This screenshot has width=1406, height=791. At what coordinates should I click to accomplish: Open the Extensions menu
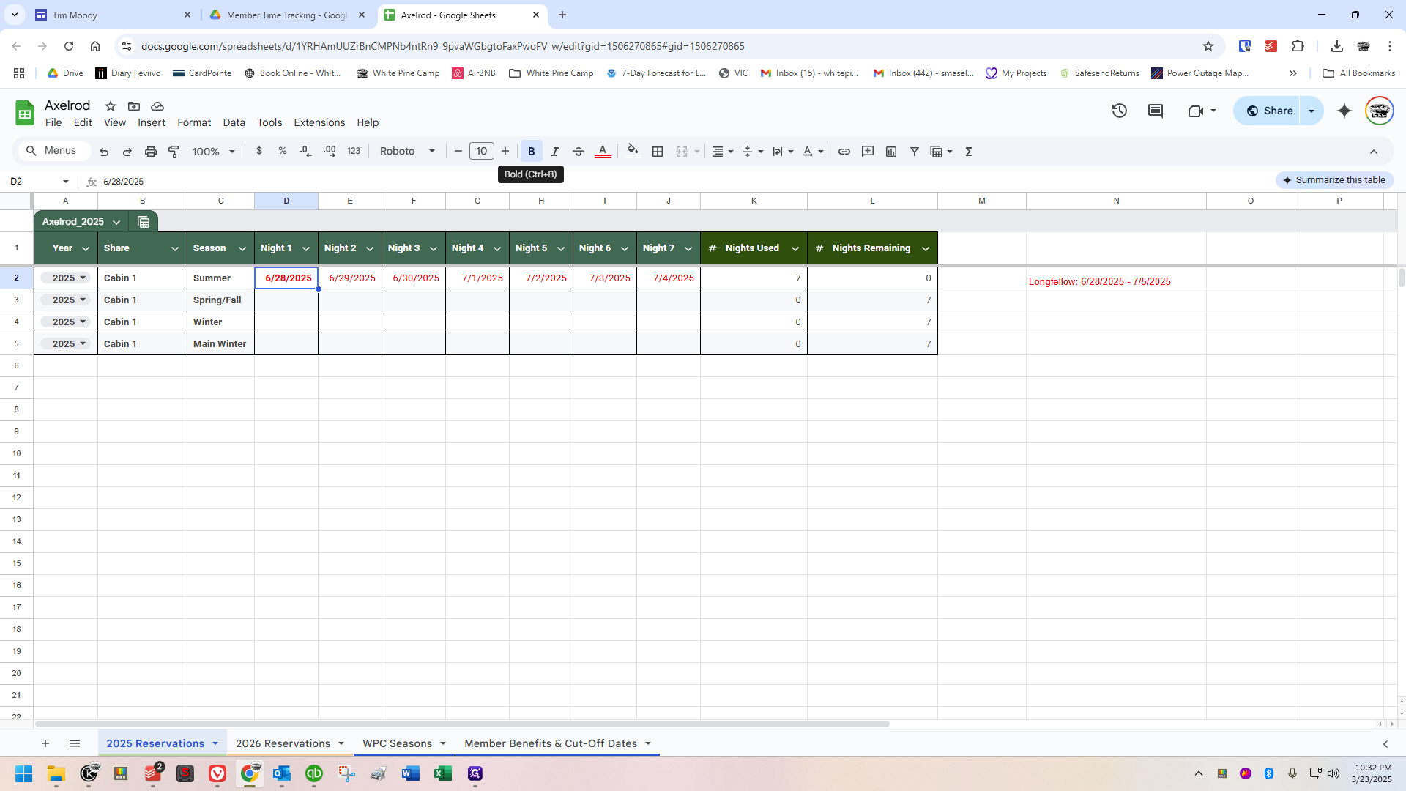click(319, 122)
